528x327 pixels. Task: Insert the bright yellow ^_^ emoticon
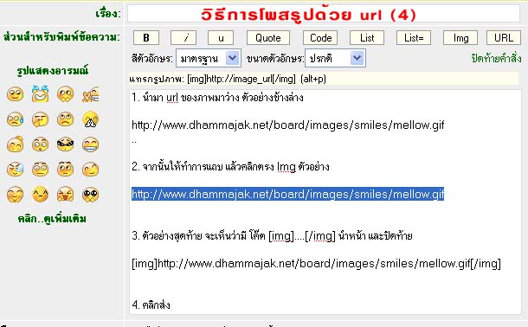point(40,194)
